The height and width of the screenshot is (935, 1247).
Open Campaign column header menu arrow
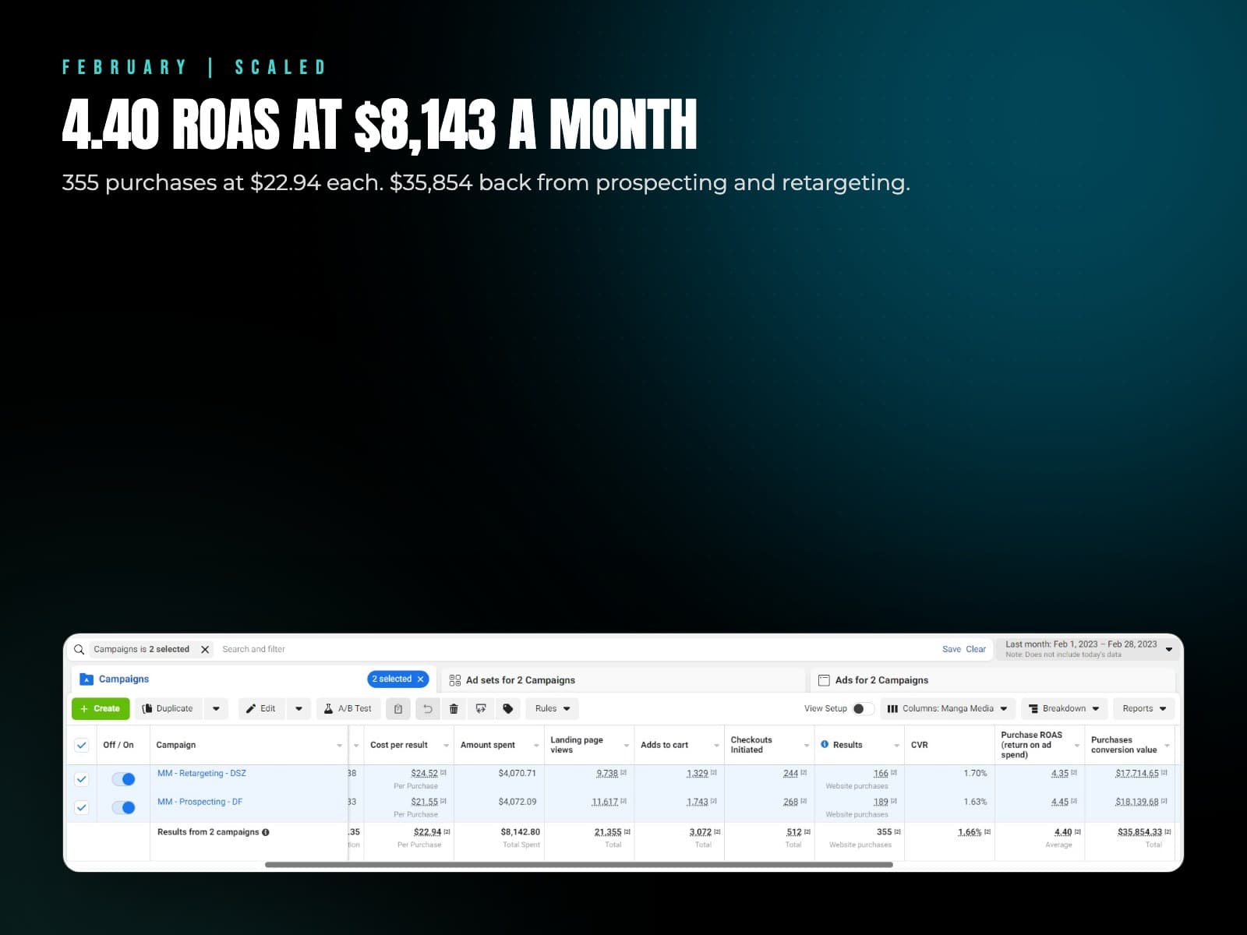tap(339, 746)
